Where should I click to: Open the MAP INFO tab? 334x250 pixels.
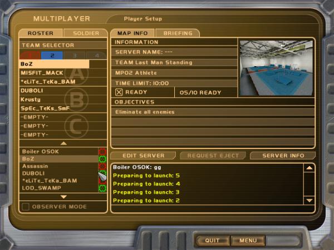(132, 33)
